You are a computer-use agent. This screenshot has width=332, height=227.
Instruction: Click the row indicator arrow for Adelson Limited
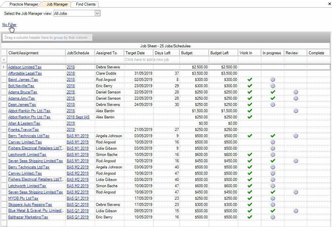click(x=4, y=67)
